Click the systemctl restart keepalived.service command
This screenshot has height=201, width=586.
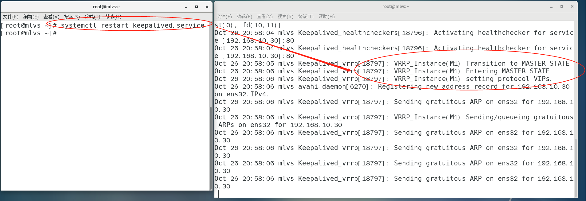133,25
